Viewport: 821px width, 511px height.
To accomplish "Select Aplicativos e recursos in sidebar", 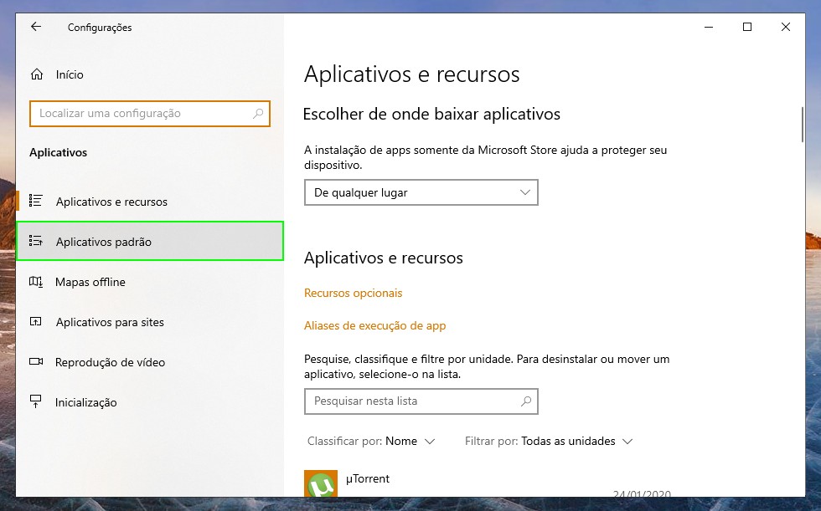I will [149, 202].
